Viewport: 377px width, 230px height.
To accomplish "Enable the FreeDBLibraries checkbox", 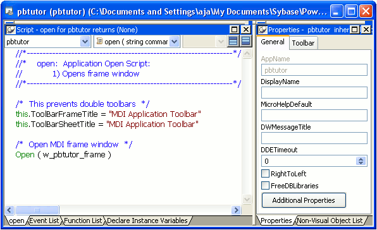I will tap(265, 185).
